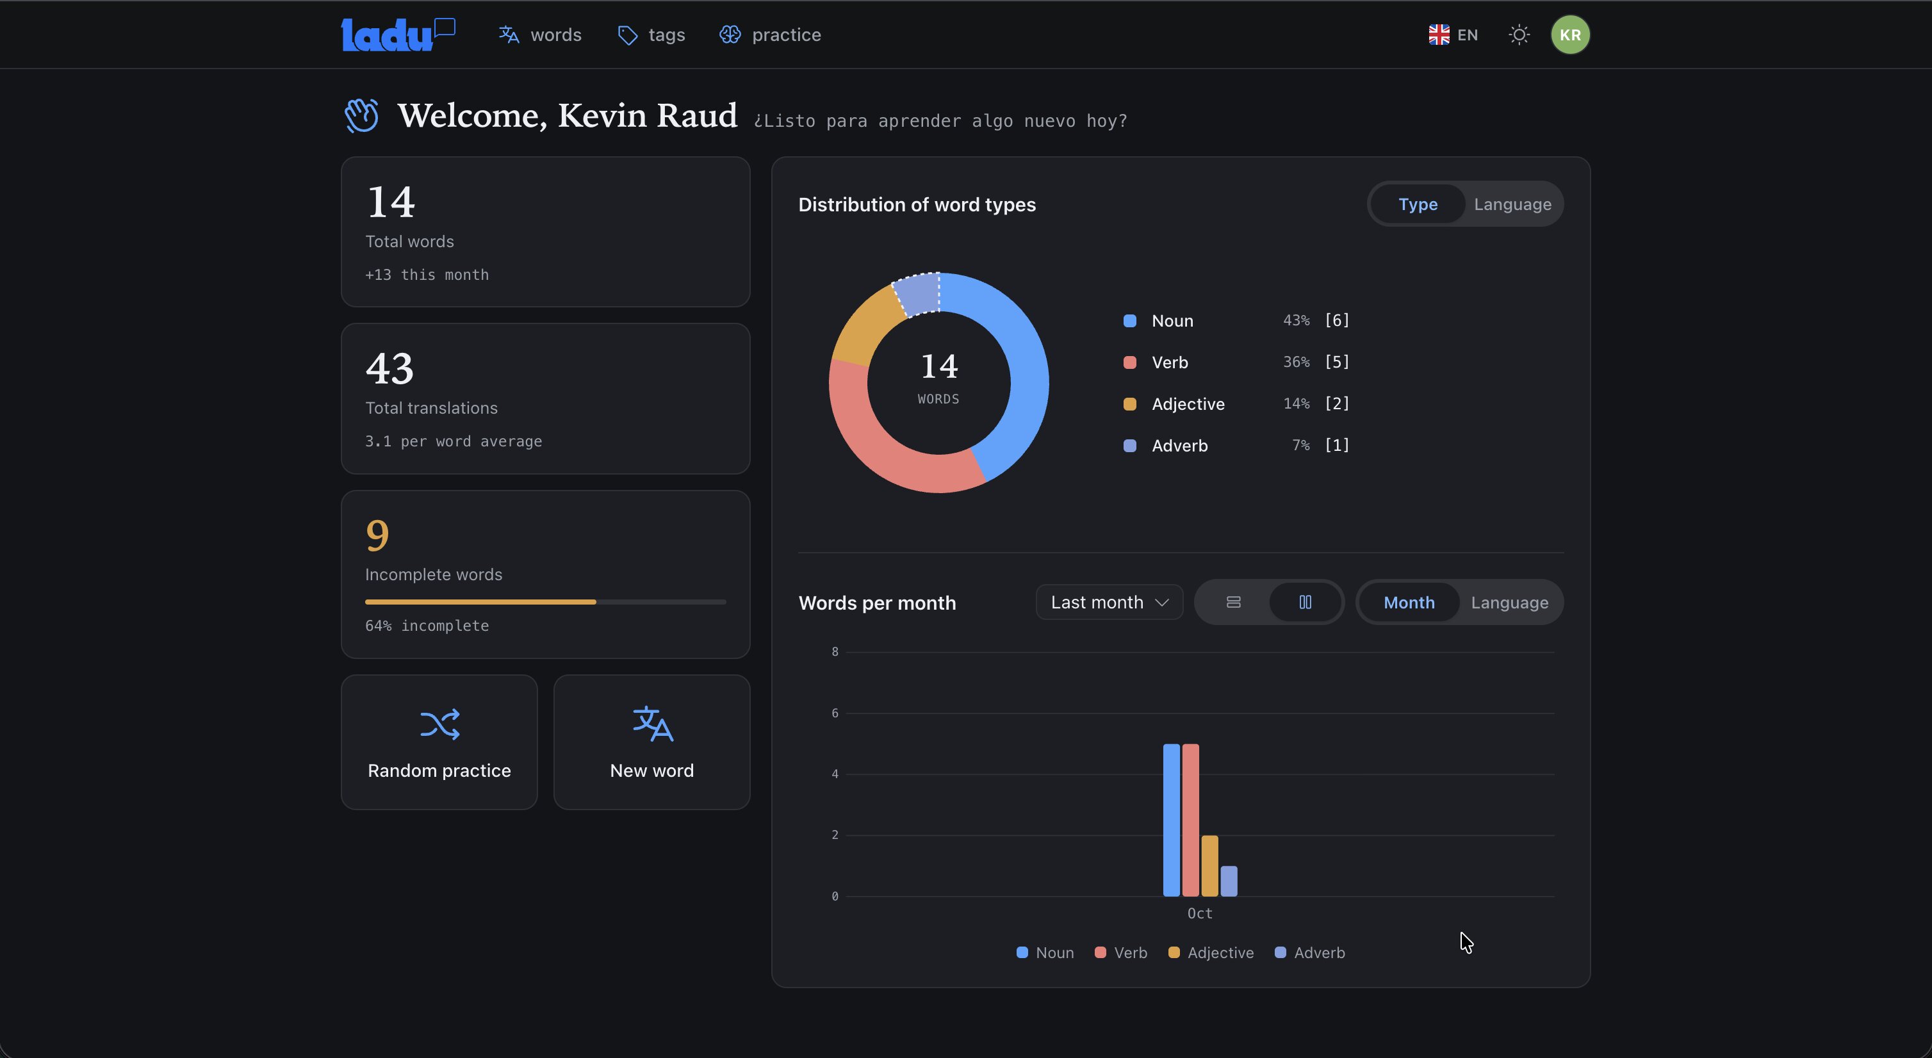Click the shuffle icon for Random practice

[x=439, y=724]
